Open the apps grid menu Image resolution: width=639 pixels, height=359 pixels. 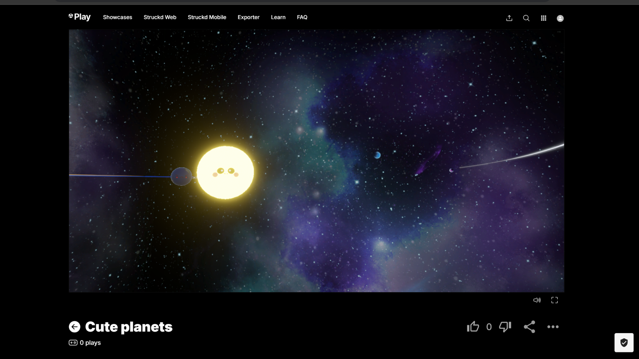tap(543, 18)
